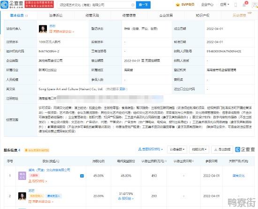This screenshot has width=258, height=209.
Task: Open user avatar in top right corner
Action: 255,5
